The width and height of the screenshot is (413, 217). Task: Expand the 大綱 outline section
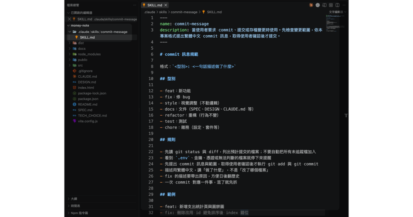[69, 199]
